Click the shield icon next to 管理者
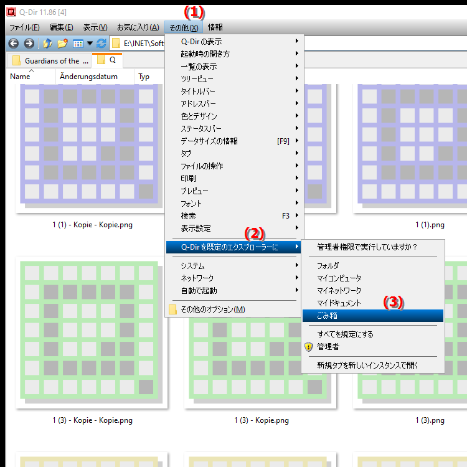 click(309, 347)
